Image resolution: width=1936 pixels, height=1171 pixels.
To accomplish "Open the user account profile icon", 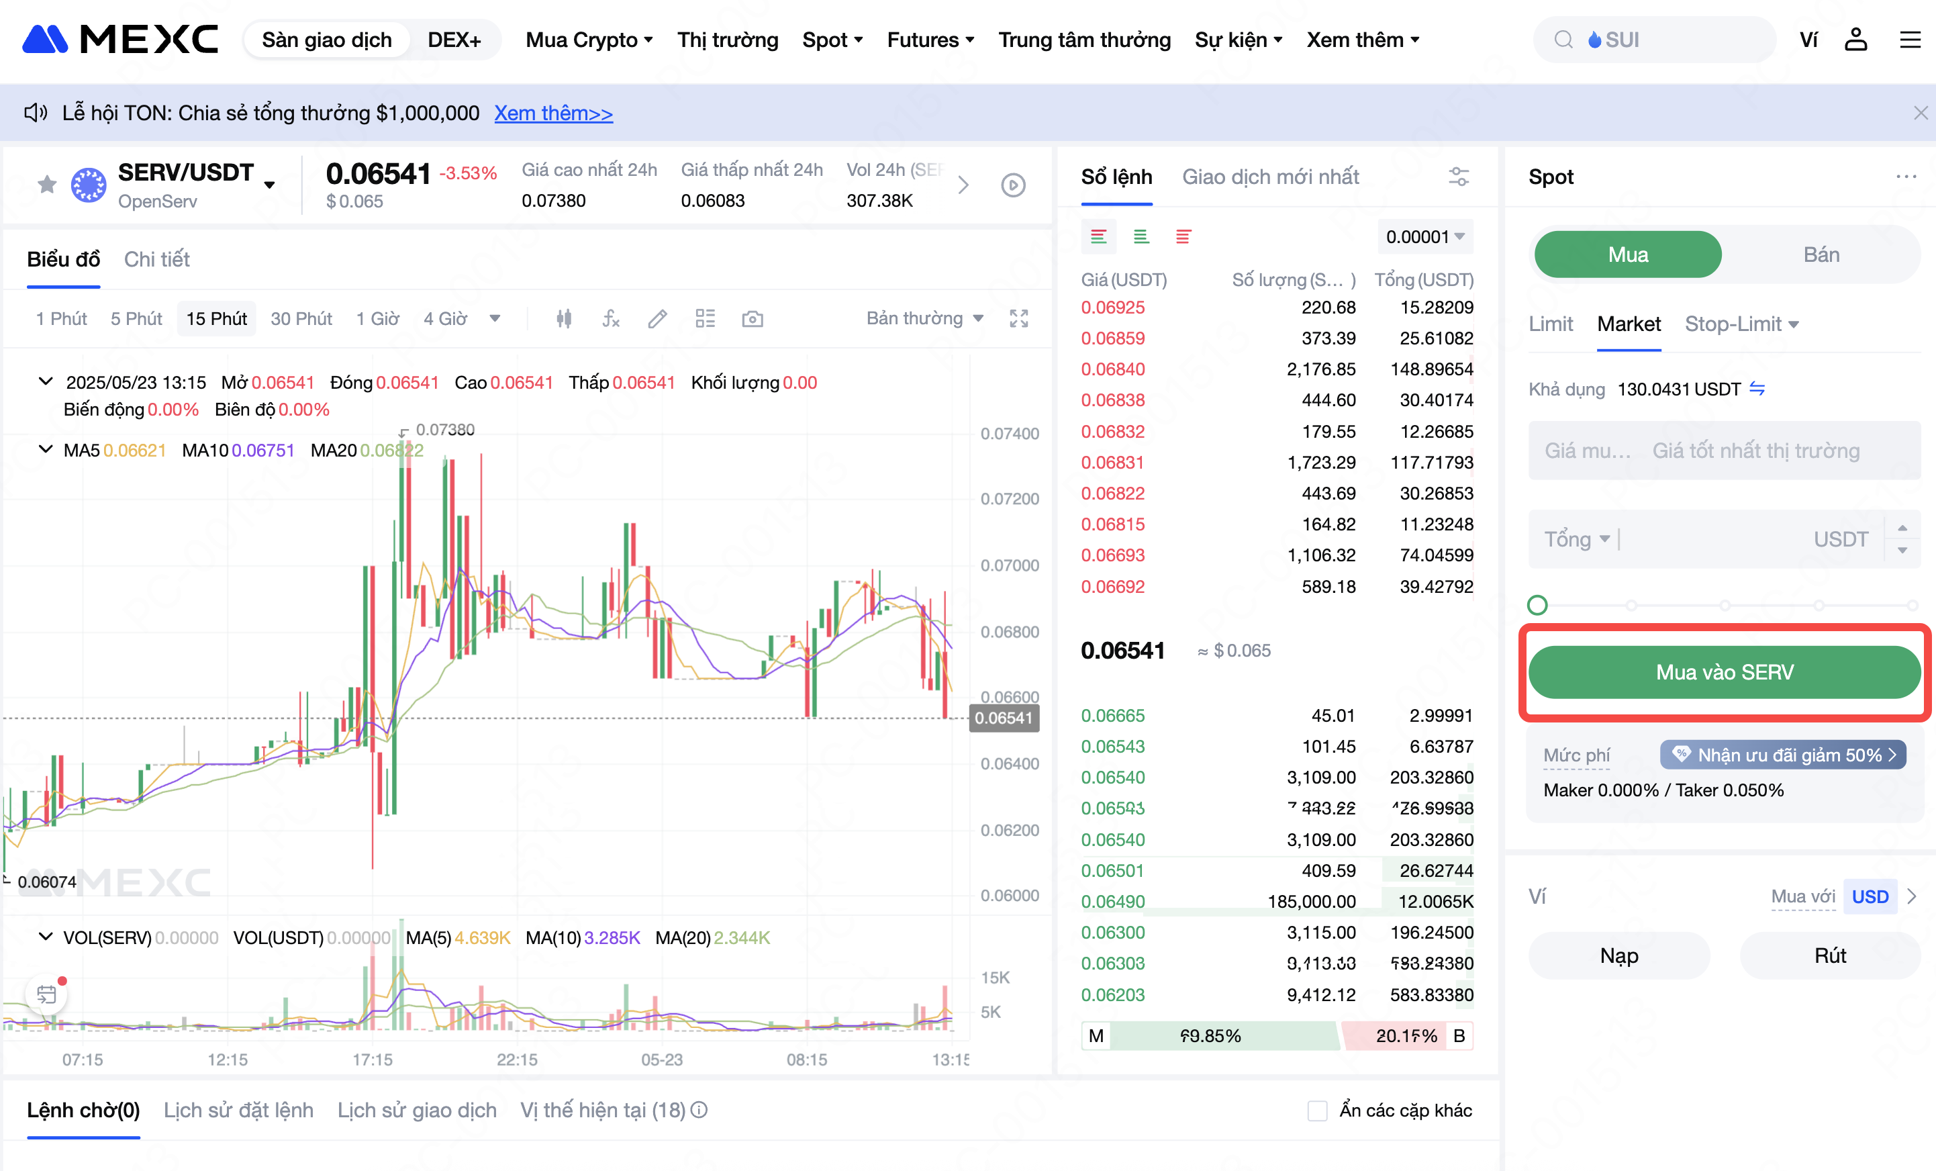I will (x=1856, y=40).
